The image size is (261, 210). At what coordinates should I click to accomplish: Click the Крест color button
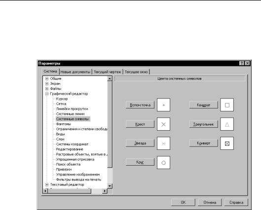pos(140,124)
